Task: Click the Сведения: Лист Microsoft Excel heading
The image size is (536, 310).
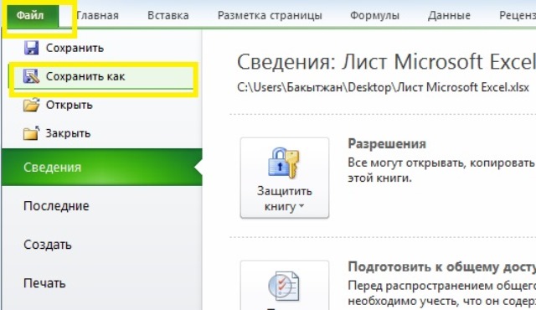Action: (x=386, y=62)
